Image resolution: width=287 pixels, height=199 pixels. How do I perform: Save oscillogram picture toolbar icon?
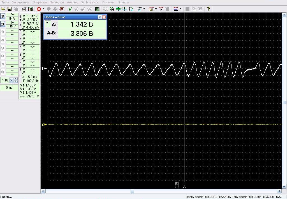point(31,9)
